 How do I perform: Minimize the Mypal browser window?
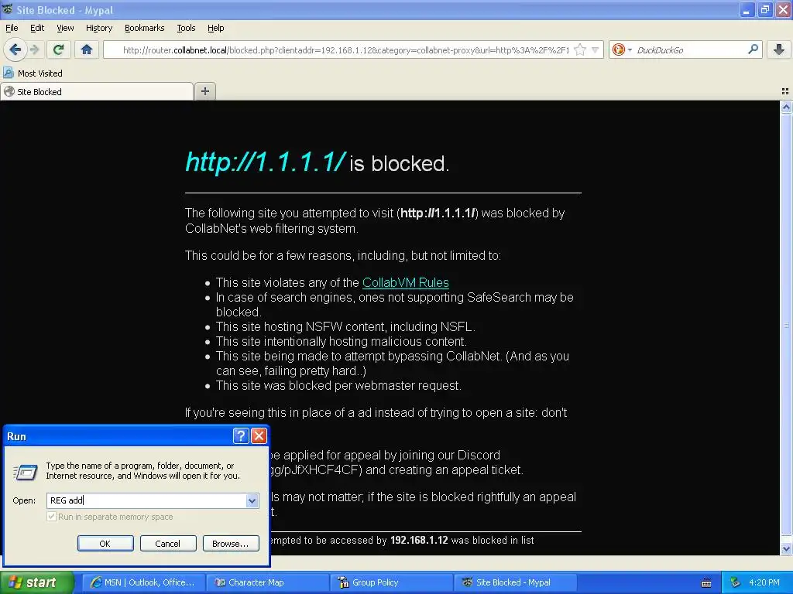[x=747, y=9]
